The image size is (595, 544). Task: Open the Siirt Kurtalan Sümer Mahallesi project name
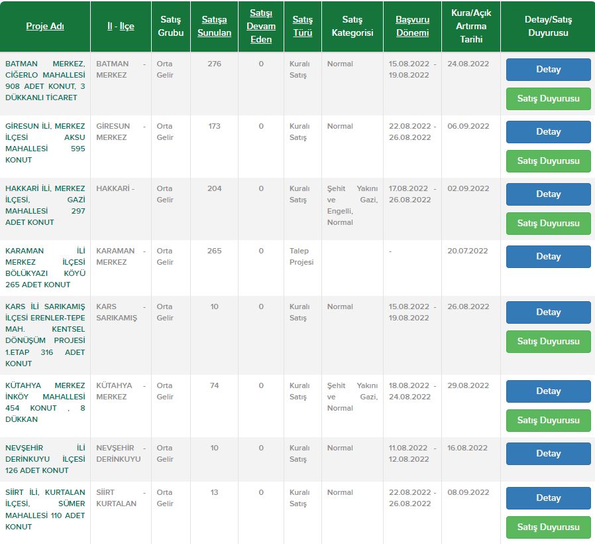(45, 509)
